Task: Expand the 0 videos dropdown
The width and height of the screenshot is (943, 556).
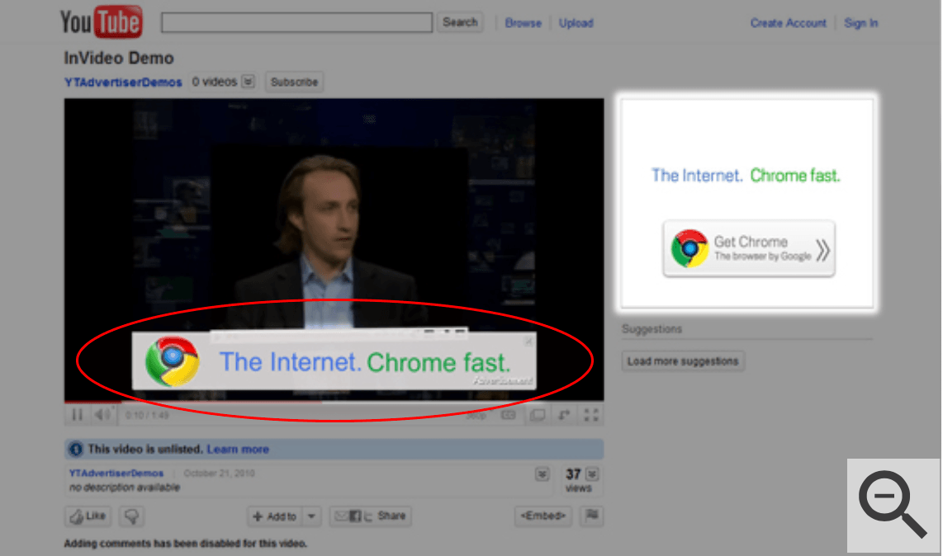Action: 249,82
